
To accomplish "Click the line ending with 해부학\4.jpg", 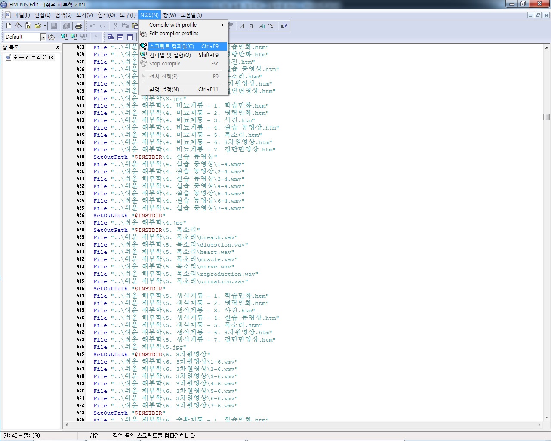I will [x=139, y=223].
